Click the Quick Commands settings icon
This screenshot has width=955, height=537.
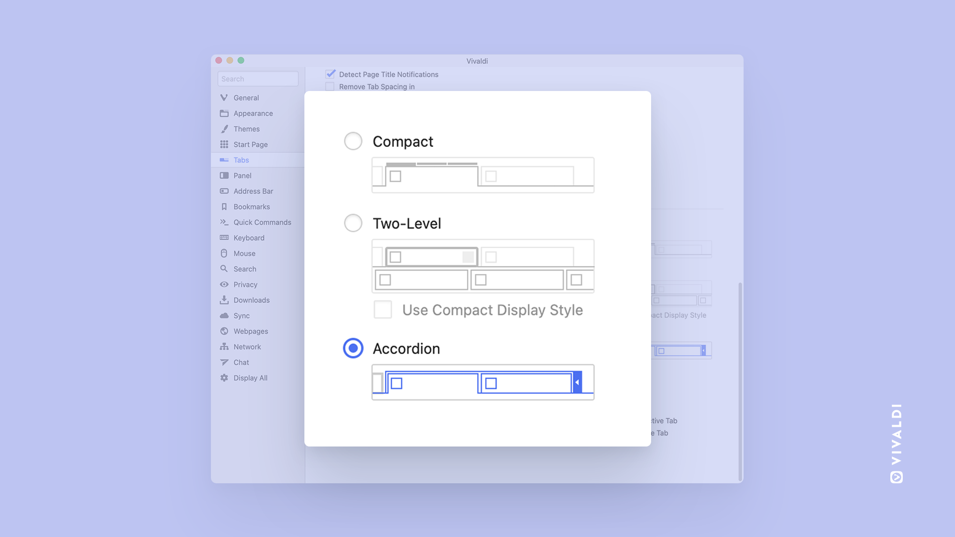(x=225, y=222)
